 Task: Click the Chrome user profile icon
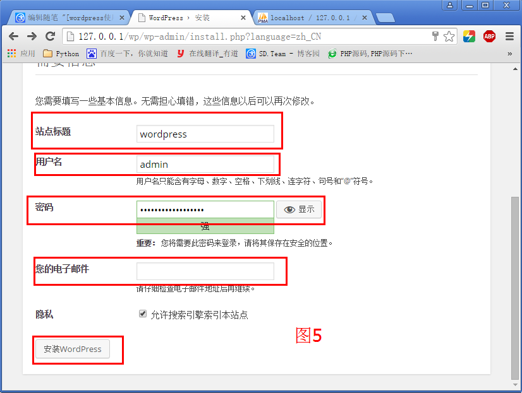pyautogui.click(x=450, y=5)
